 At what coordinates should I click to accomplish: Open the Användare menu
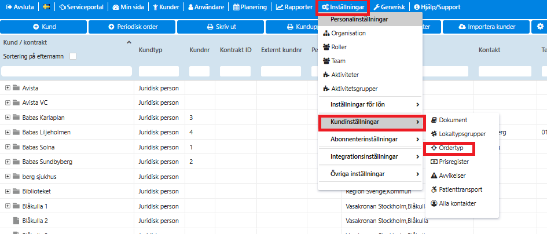click(x=206, y=7)
